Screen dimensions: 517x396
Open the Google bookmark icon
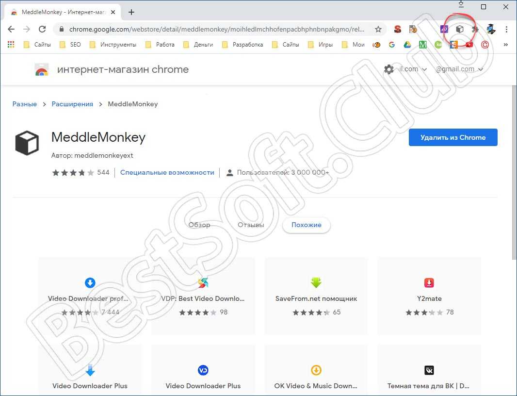[391, 45]
